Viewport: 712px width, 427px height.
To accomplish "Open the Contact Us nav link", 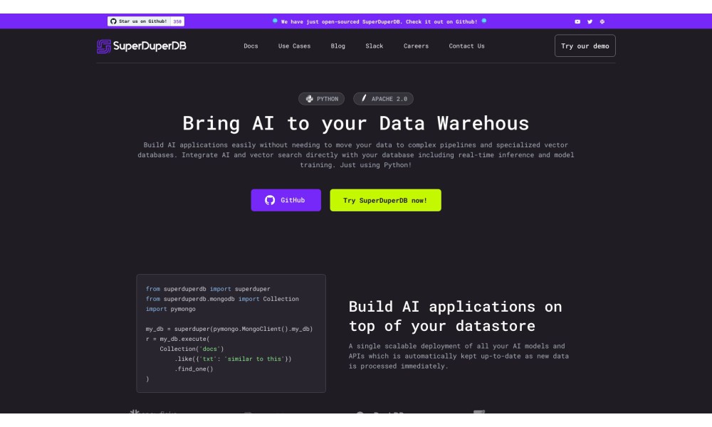I will point(466,46).
